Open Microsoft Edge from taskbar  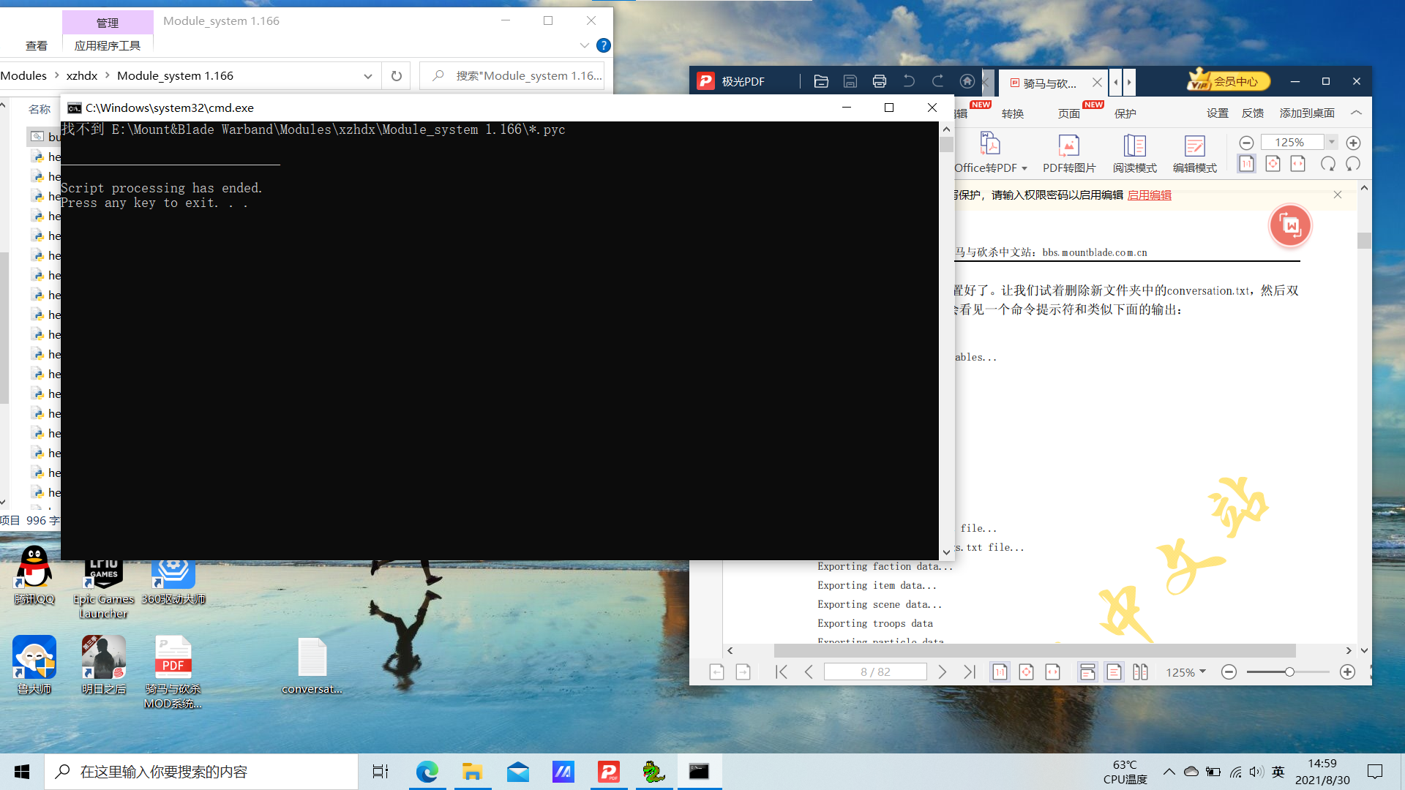point(427,772)
